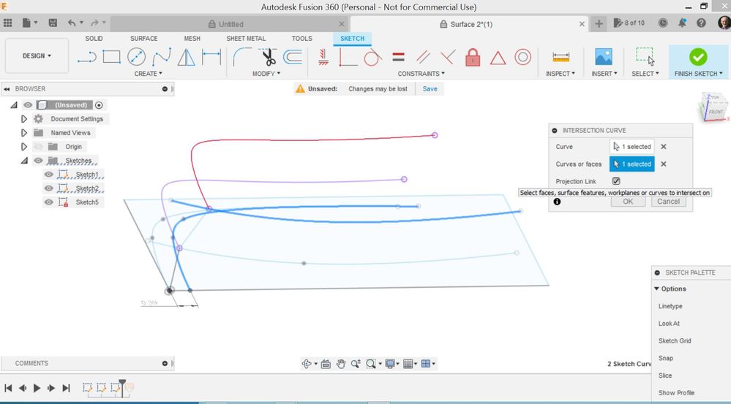Apply the Perpendicular constraint

448,57
